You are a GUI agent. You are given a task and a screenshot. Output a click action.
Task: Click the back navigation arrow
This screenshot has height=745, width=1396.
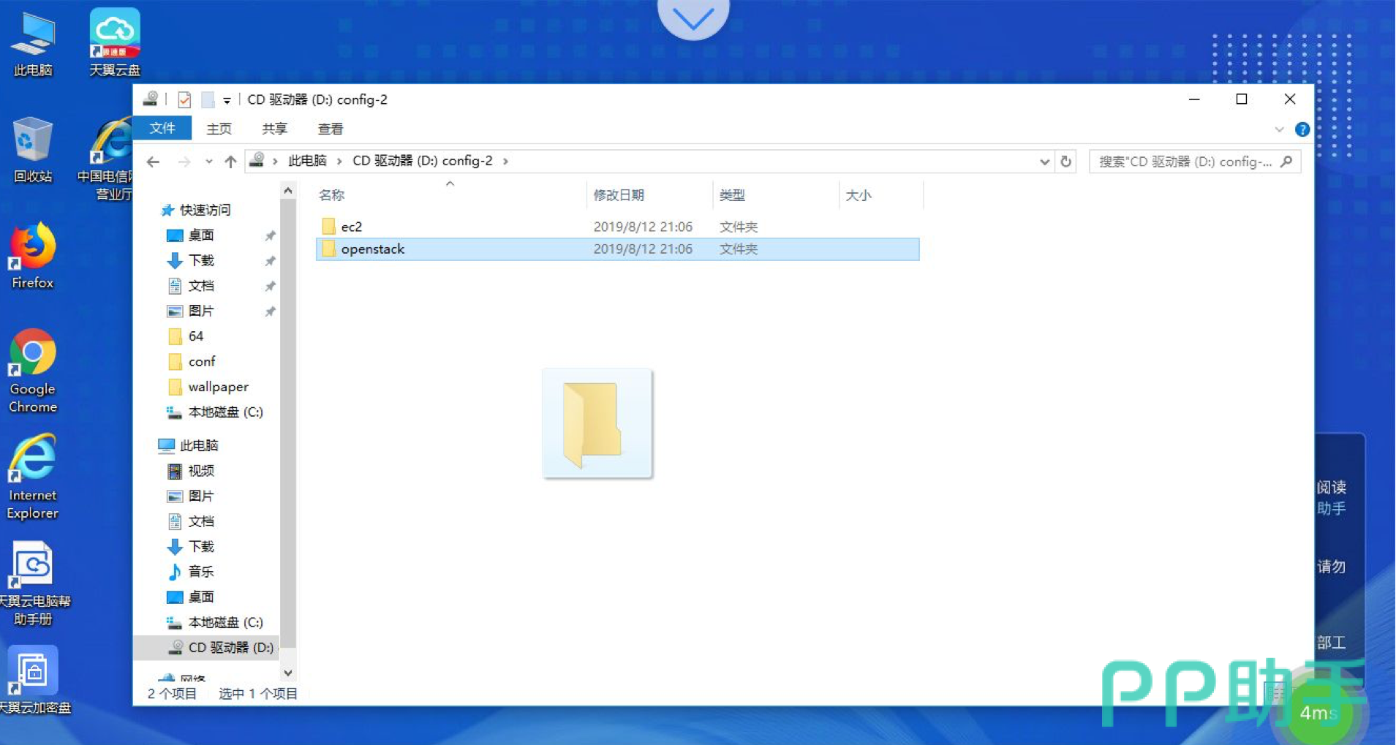(153, 162)
